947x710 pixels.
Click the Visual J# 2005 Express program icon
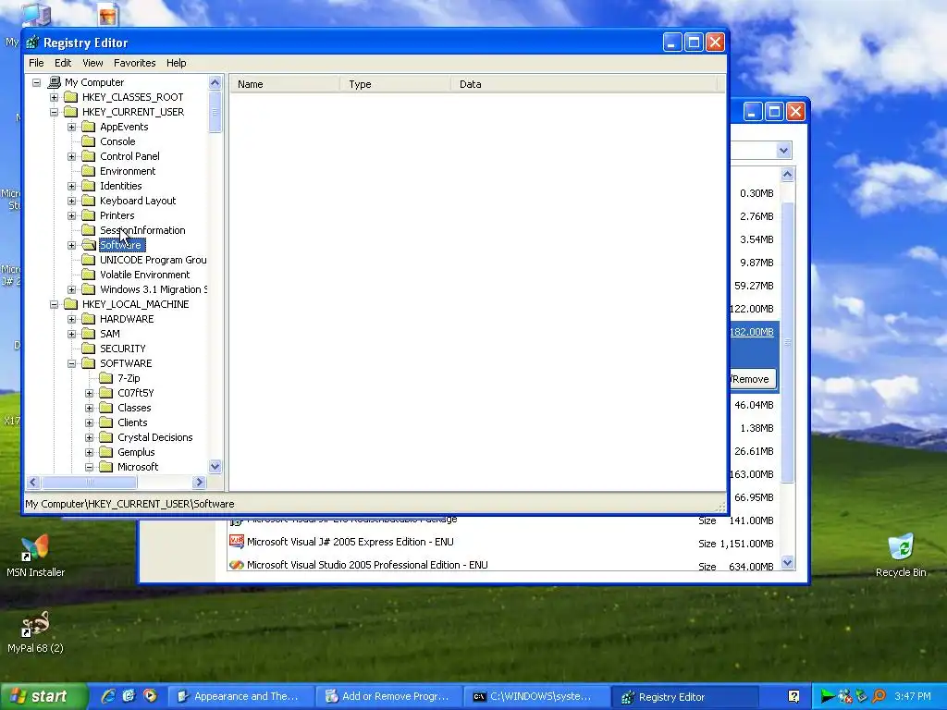pyautogui.click(x=237, y=542)
